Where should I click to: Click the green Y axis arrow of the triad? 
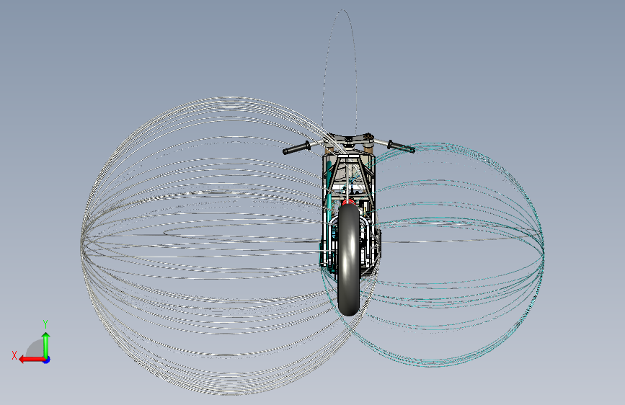point(46,343)
